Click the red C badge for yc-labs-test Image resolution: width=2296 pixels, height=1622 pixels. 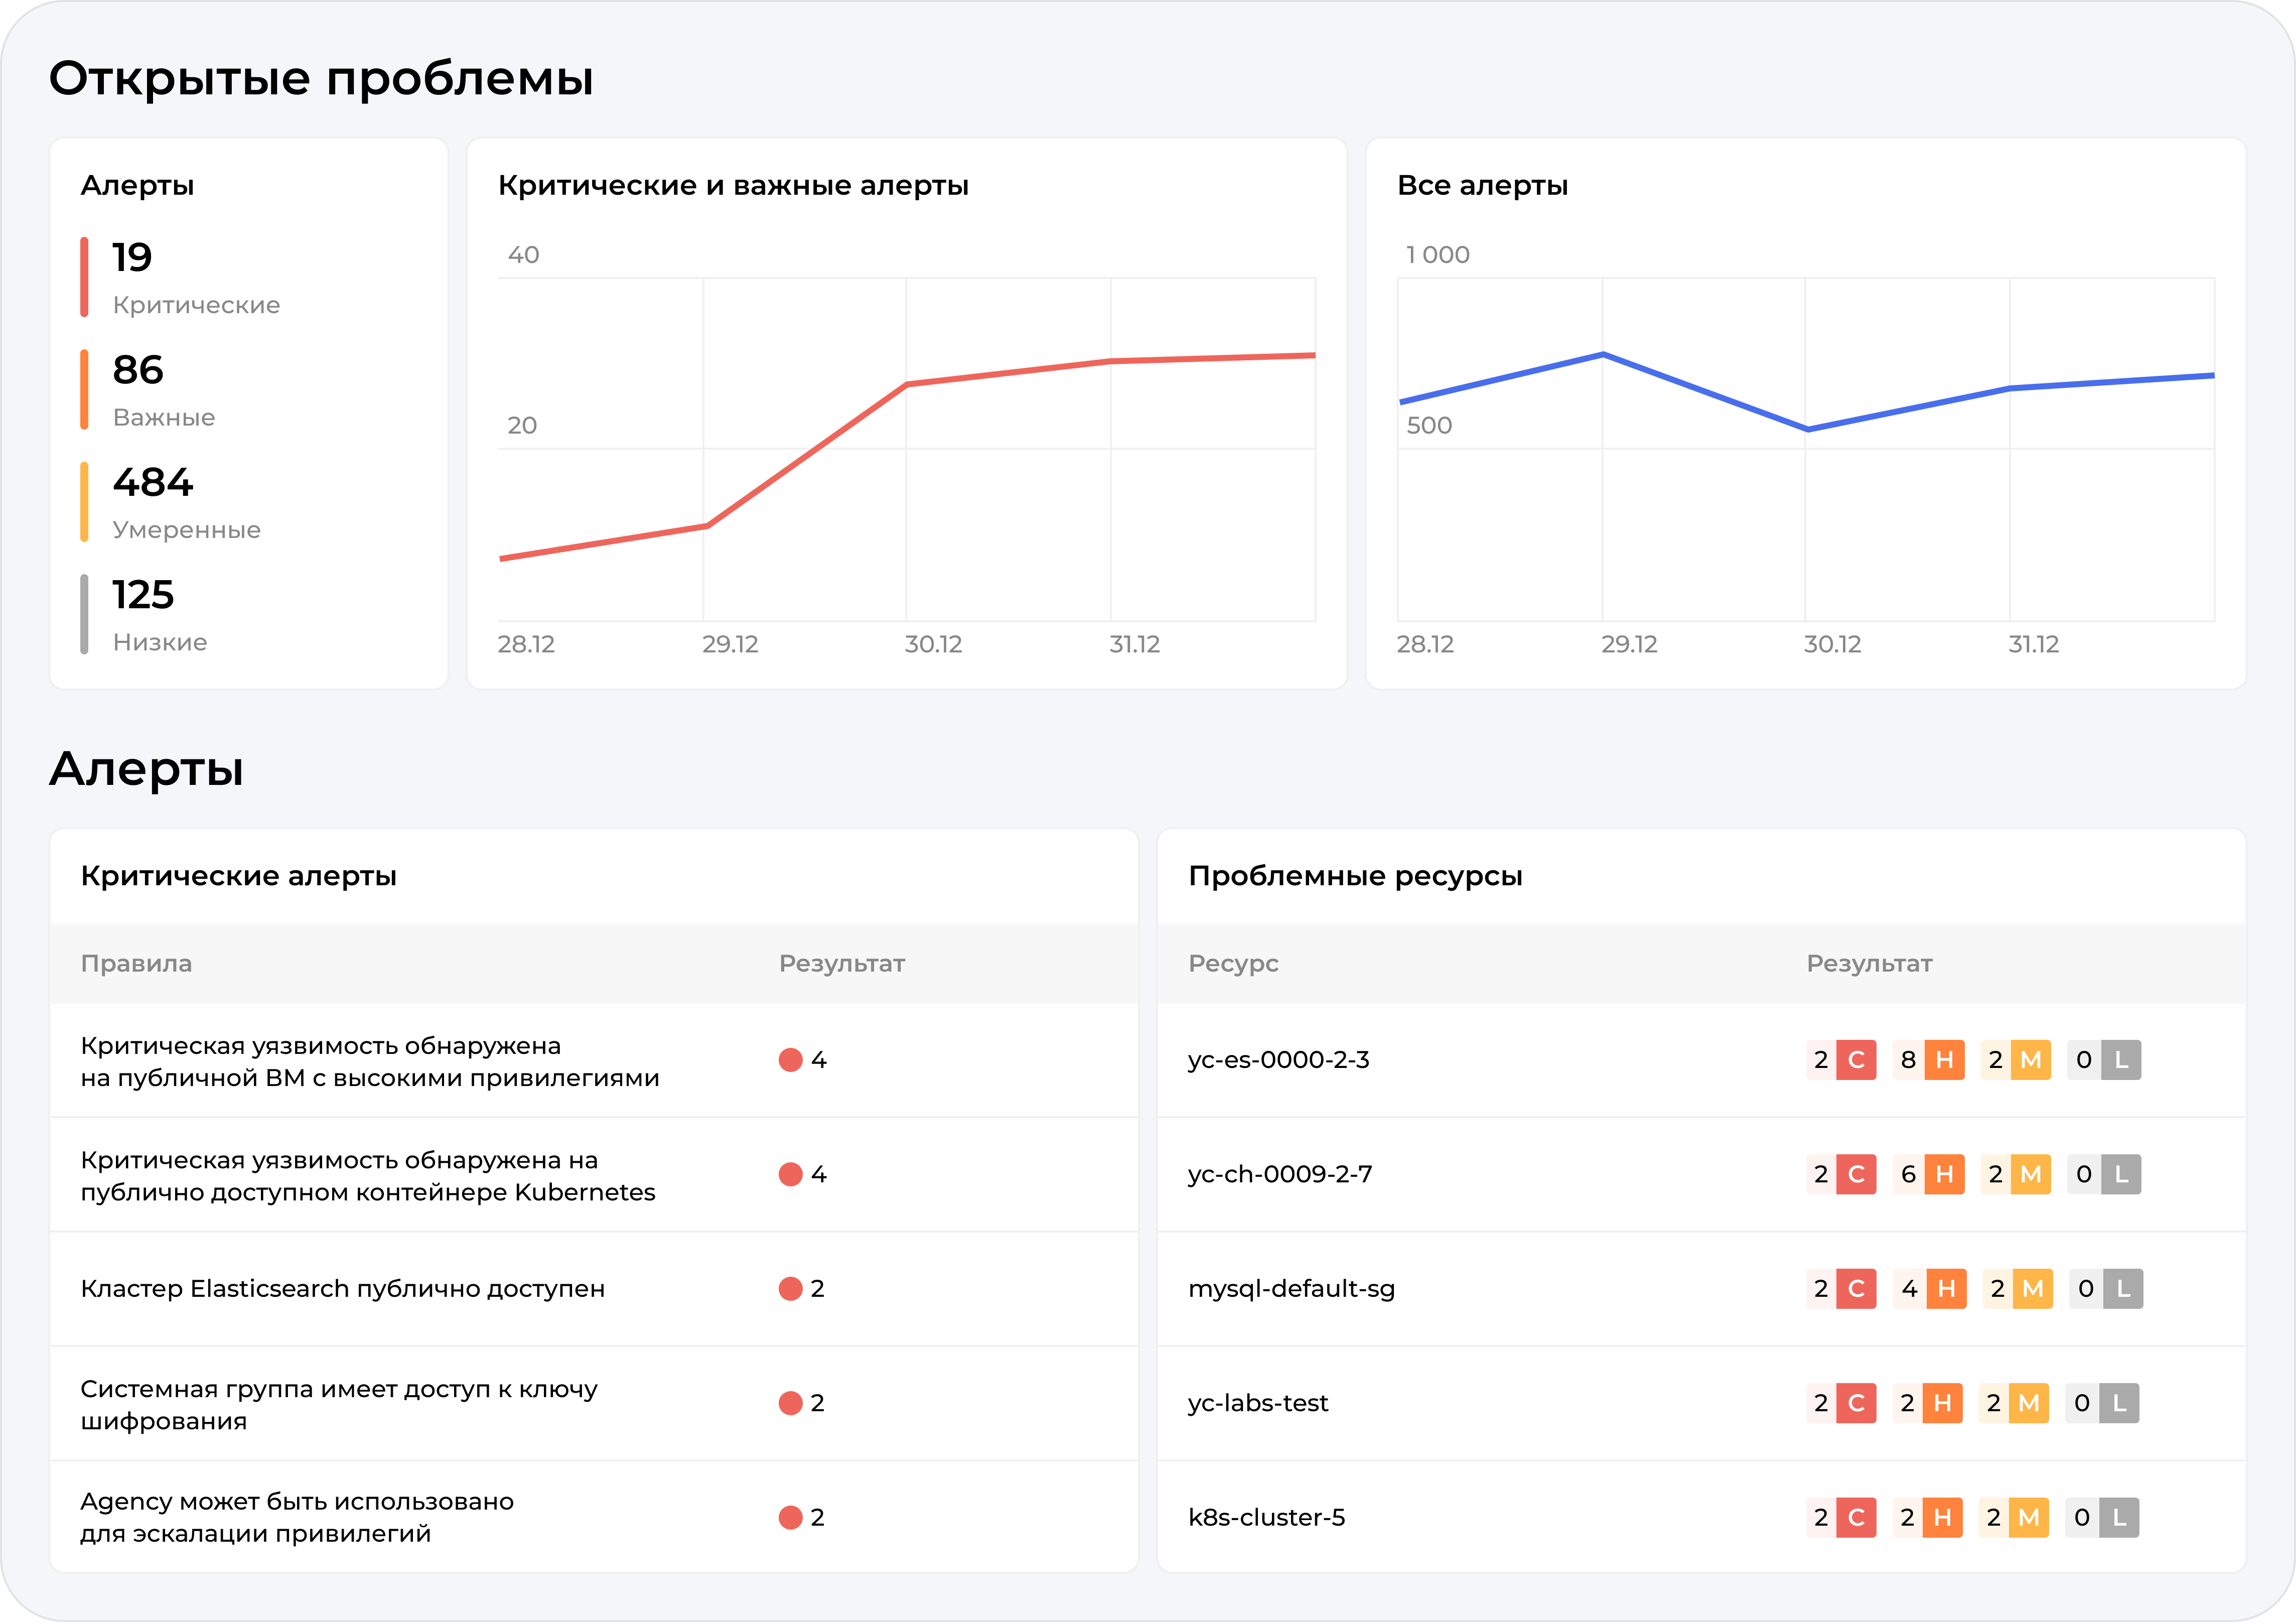pyautogui.click(x=1856, y=1403)
